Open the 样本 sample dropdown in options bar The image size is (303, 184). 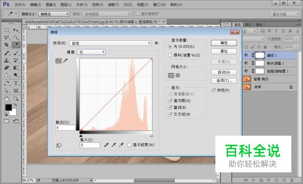coord(106,14)
